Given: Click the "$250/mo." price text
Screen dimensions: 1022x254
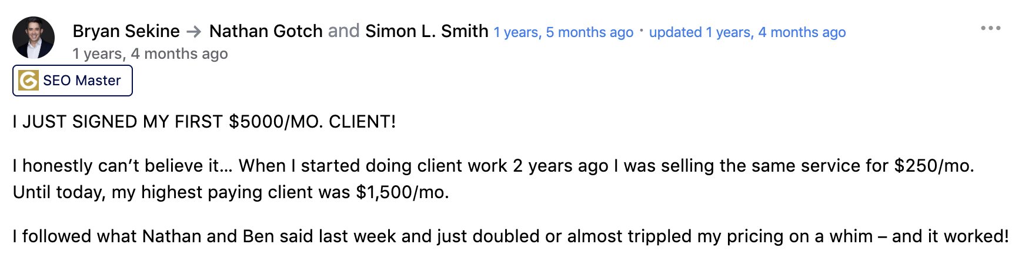Looking at the screenshot, I should (934, 166).
